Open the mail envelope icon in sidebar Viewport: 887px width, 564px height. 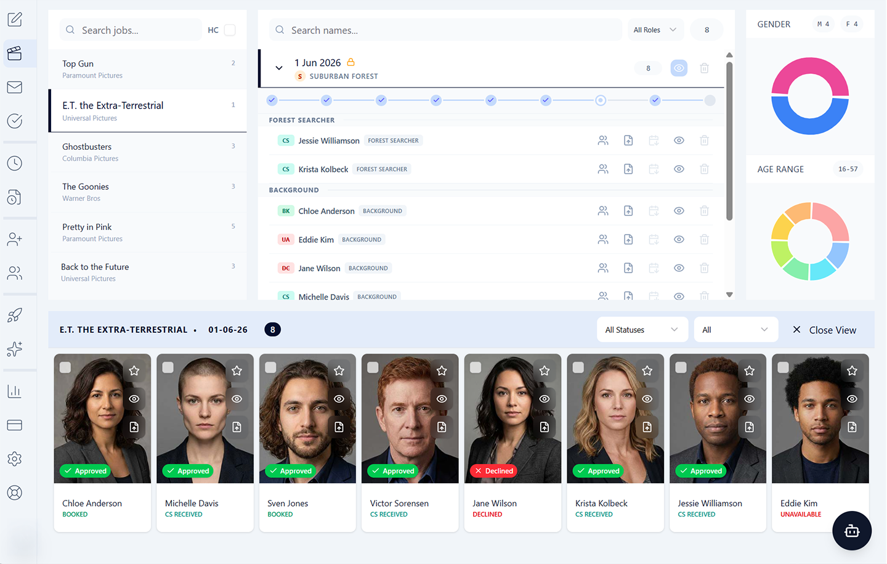point(15,87)
